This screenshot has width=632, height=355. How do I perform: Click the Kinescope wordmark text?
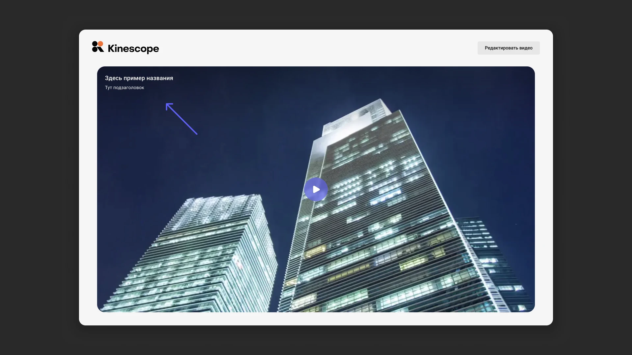point(133,49)
